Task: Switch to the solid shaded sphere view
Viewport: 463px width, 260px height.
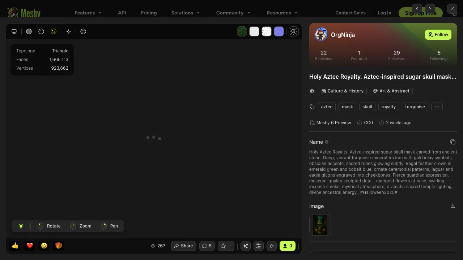Action: point(29,31)
